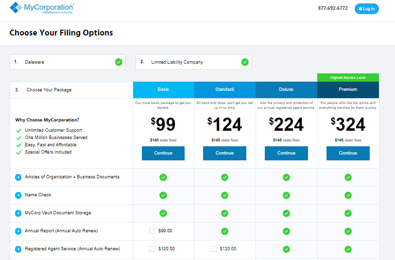Viewport: 395px width, 260px height.
Task: Expand Registered Agent Service details
Action: click(18, 249)
